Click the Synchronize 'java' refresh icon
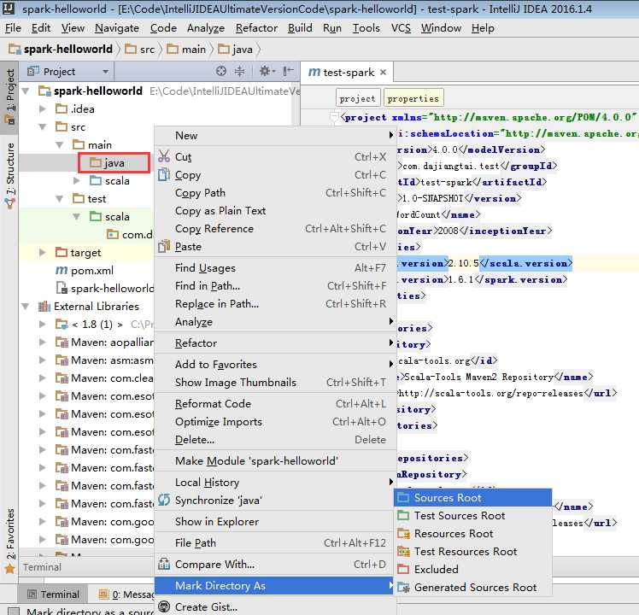The width and height of the screenshot is (639, 615). click(x=164, y=500)
